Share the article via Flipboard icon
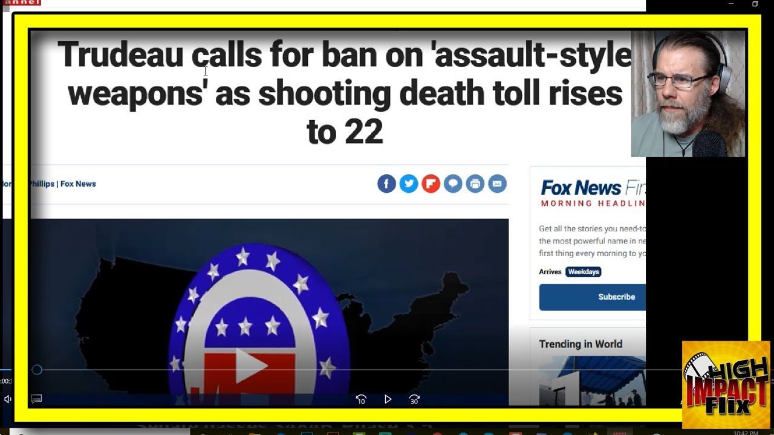The height and width of the screenshot is (435, 774). (431, 184)
